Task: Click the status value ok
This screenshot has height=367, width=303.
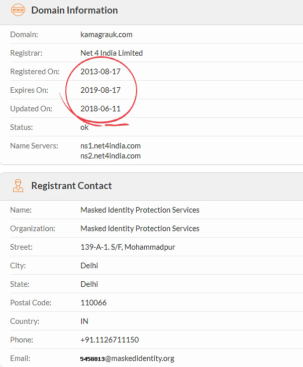Action: tap(84, 127)
